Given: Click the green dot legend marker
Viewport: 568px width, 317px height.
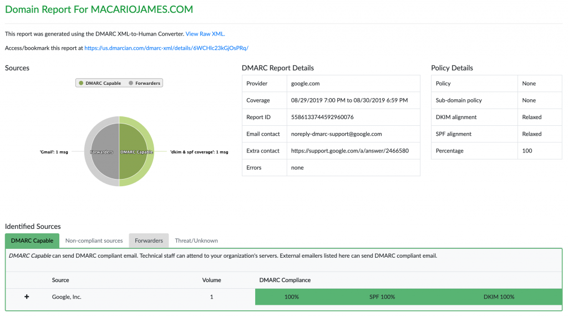Looking at the screenshot, I should [x=81, y=83].
